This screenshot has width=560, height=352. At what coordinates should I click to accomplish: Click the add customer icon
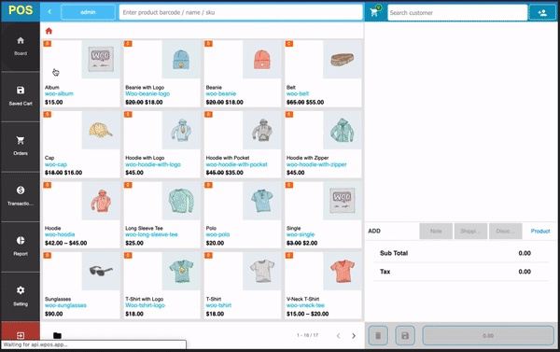(x=542, y=12)
